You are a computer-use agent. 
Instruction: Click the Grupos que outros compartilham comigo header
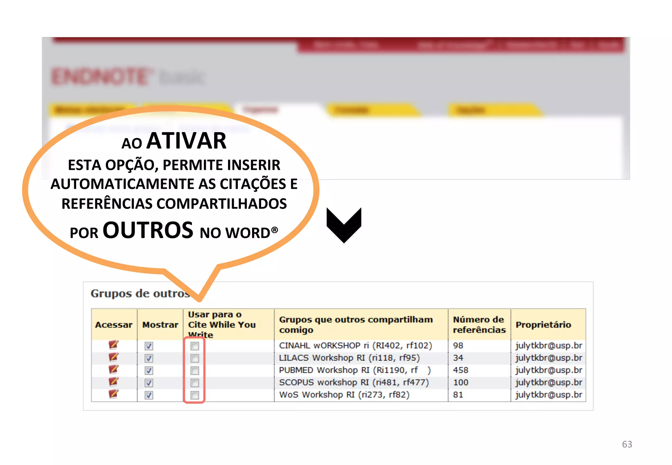pos(356,325)
